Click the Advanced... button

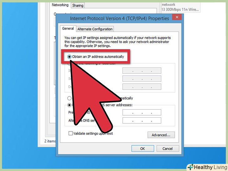[x=161, y=135]
